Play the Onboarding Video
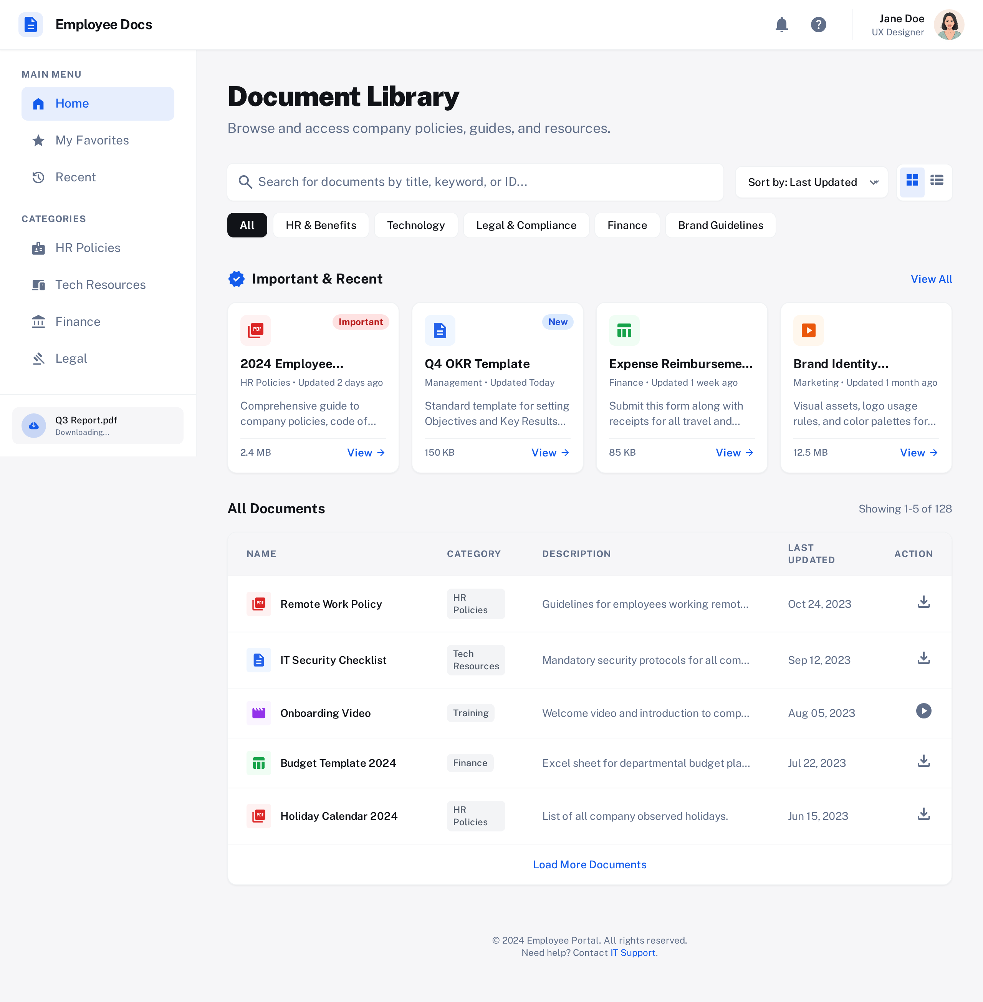 point(923,711)
